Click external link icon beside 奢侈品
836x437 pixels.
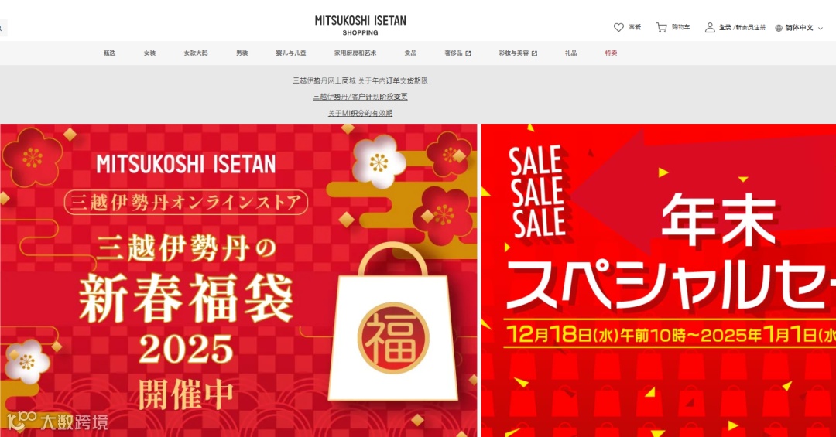(x=468, y=53)
